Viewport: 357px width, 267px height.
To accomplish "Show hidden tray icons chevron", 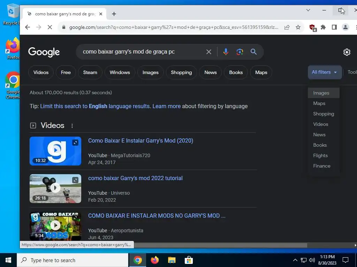I will [295, 260].
